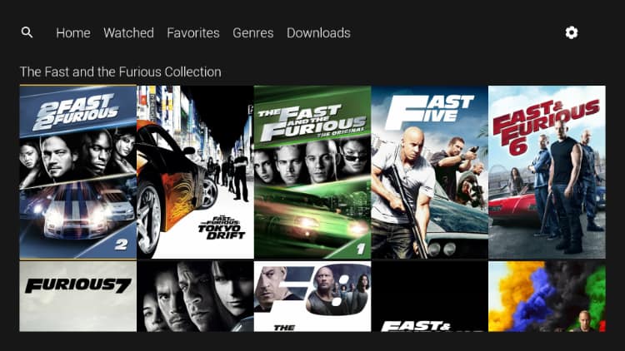Open the Favorites tab
The height and width of the screenshot is (351, 625).
(x=193, y=32)
